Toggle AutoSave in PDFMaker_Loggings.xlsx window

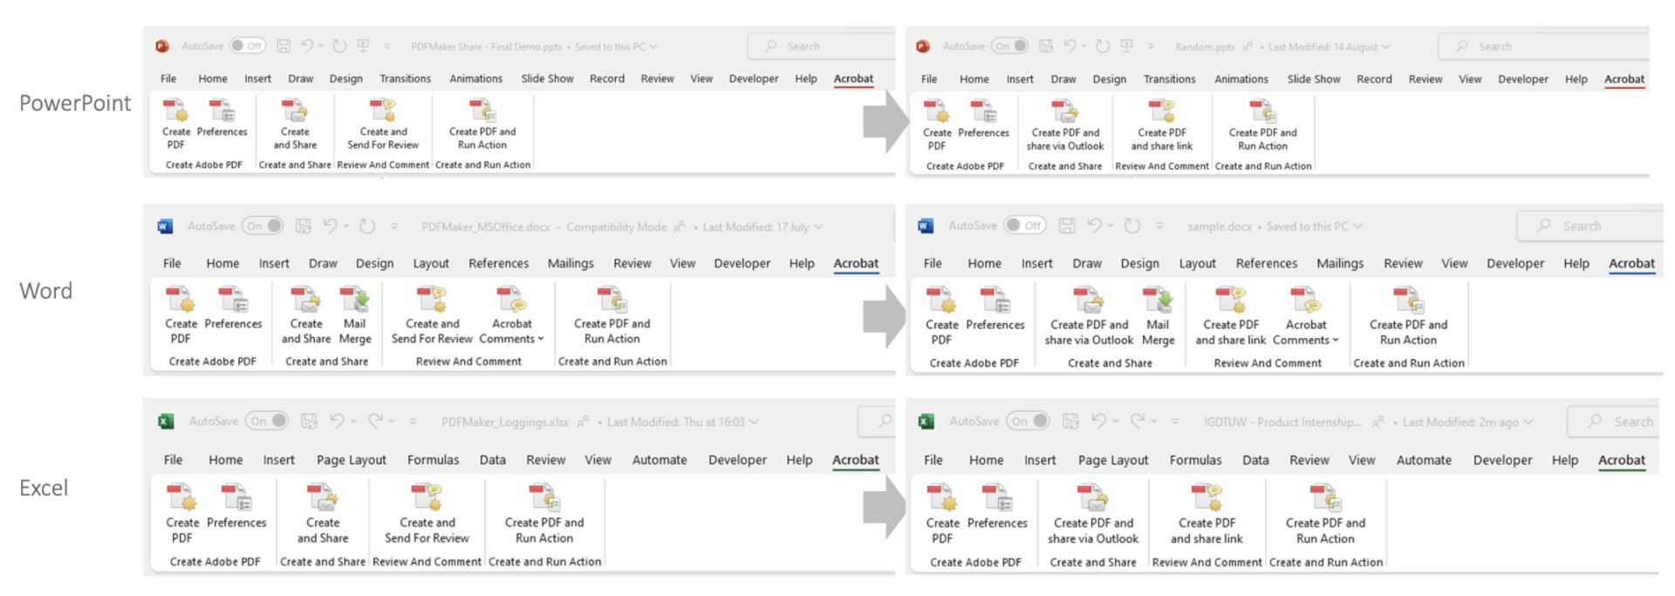click(267, 421)
